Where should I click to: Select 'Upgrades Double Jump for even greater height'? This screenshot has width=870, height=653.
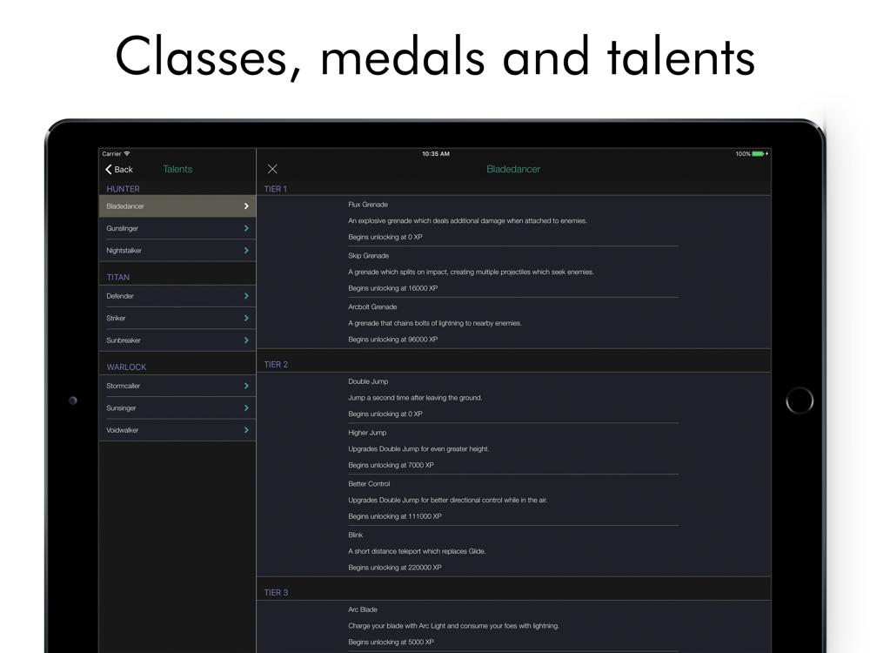[418, 448]
